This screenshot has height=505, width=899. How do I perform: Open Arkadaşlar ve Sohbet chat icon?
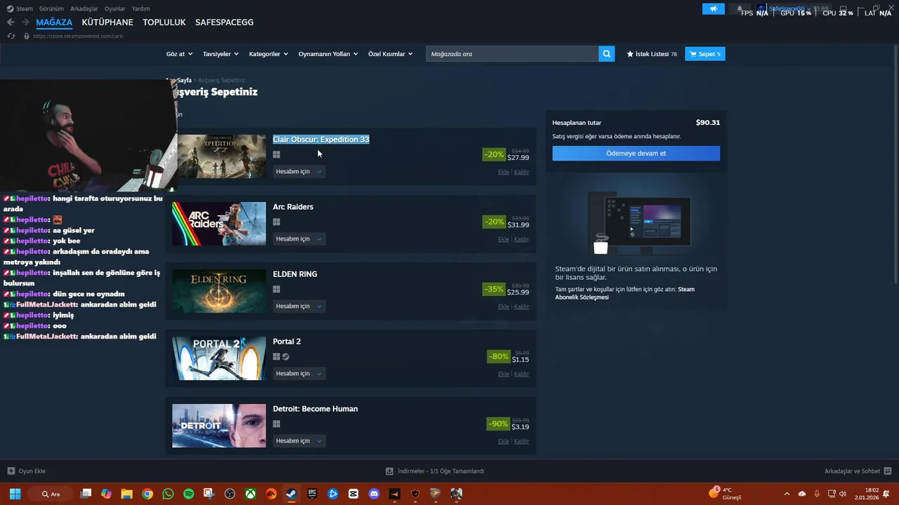point(888,471)
